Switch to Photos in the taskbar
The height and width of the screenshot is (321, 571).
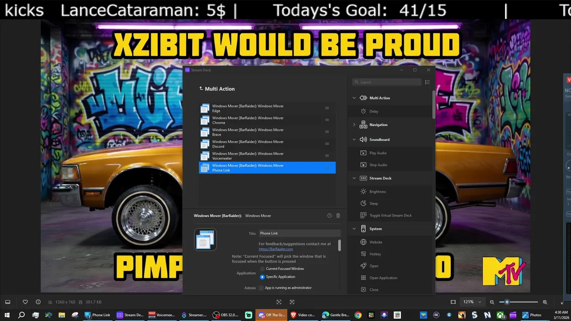[532, 315]
